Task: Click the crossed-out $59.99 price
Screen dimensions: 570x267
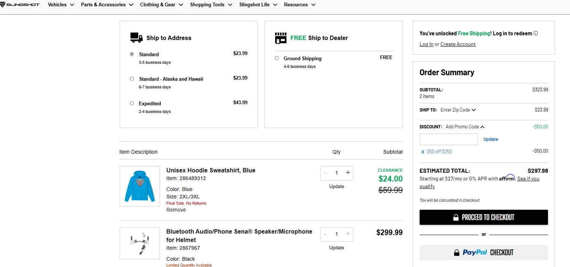Action: [391, 190]
